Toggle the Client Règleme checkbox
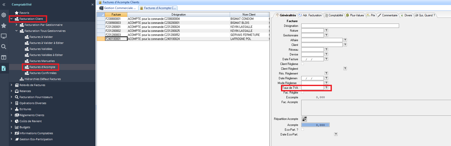451x146 pixels. [303, 64]
